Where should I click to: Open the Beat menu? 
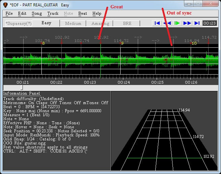(83, 13)
